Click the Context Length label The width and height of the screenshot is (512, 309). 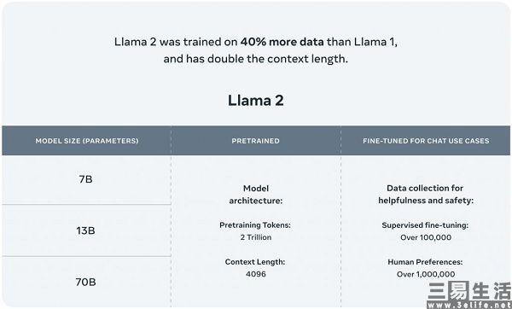click(255, 262)
